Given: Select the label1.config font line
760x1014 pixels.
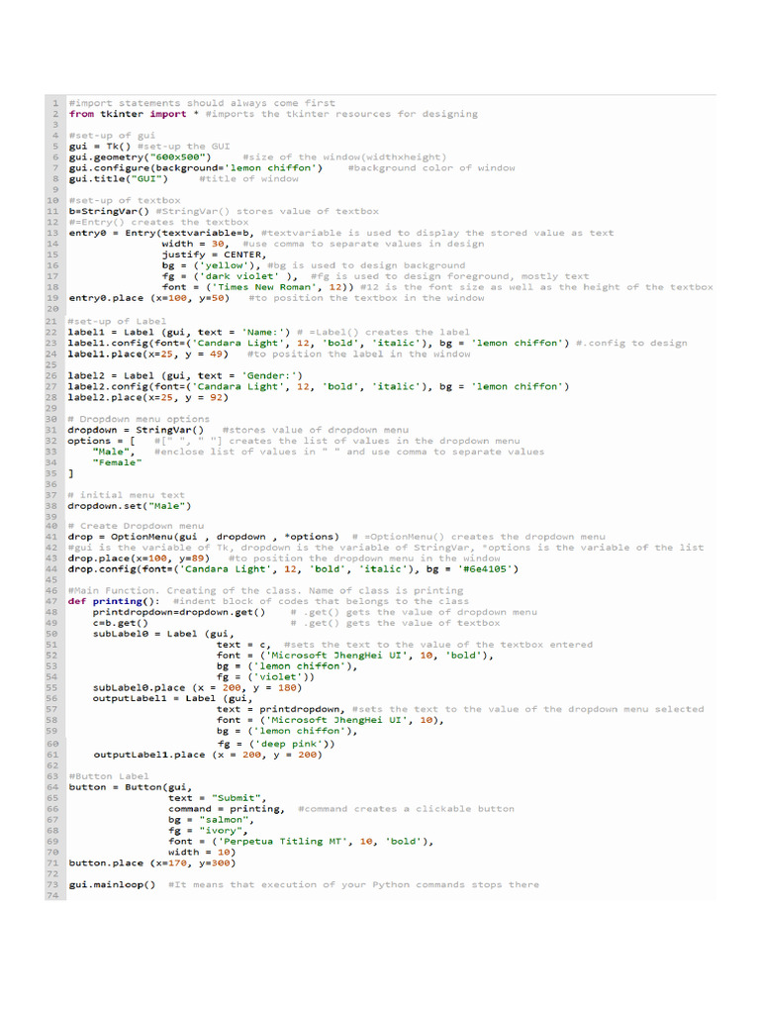Looking at the screenshot, I should click(319, 344).
